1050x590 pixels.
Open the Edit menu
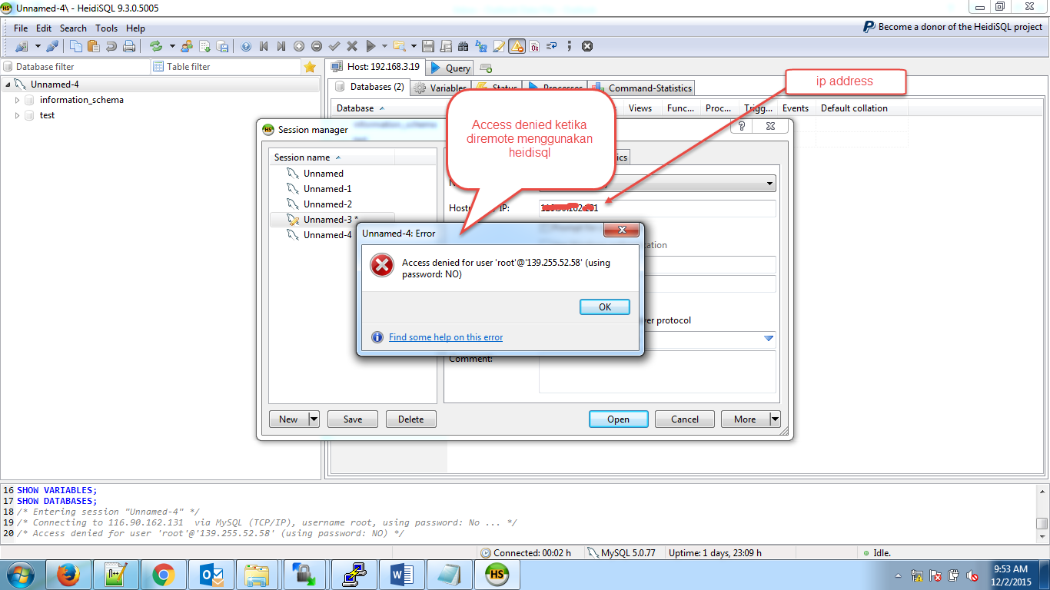click(x=44, y=28)
